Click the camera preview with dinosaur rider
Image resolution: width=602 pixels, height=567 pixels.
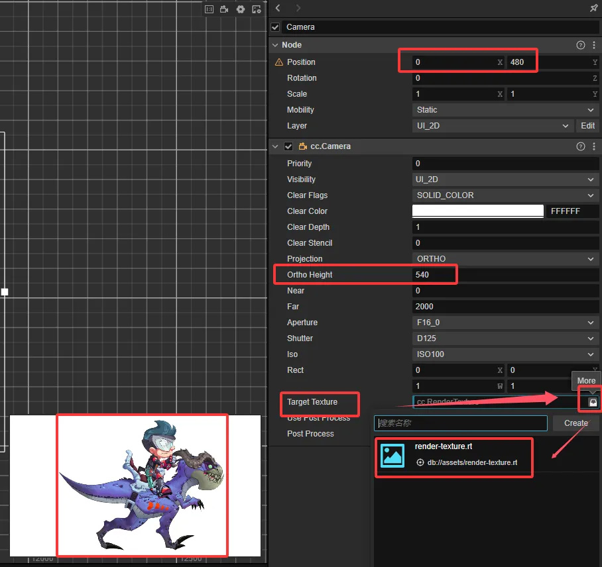click(x=135, y=486)
